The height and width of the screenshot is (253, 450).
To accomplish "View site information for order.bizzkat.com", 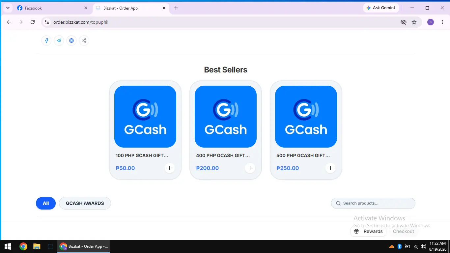I will [47, 22].
